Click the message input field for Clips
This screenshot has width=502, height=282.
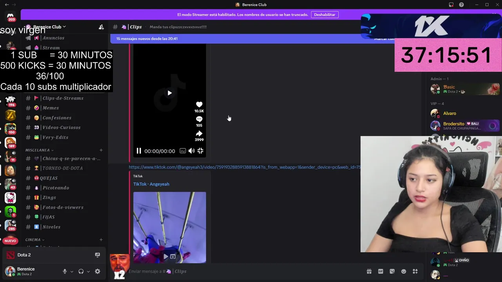coord(243,271)
